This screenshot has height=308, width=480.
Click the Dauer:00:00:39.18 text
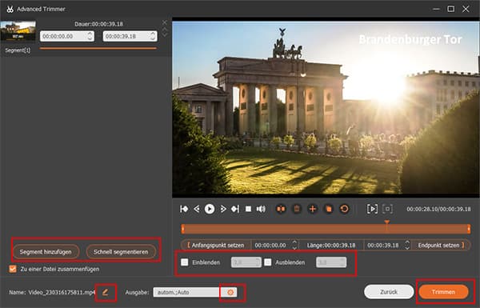pyautogui.click(x=98, y=24)
